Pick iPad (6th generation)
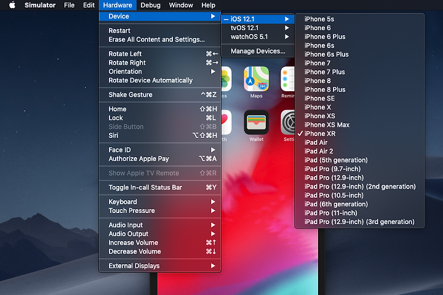The image size is (443, 295). (x=360, y=204)
